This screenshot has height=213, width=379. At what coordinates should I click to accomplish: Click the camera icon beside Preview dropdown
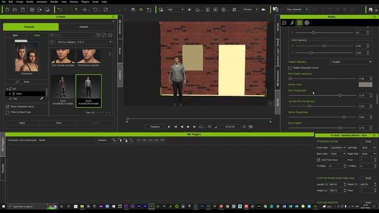(x=264, y=9)
